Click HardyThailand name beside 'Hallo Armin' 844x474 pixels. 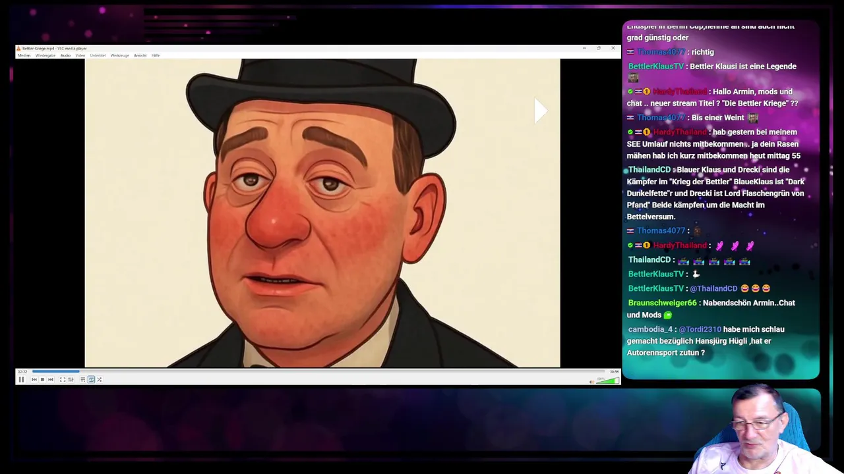tap(680, 92)
